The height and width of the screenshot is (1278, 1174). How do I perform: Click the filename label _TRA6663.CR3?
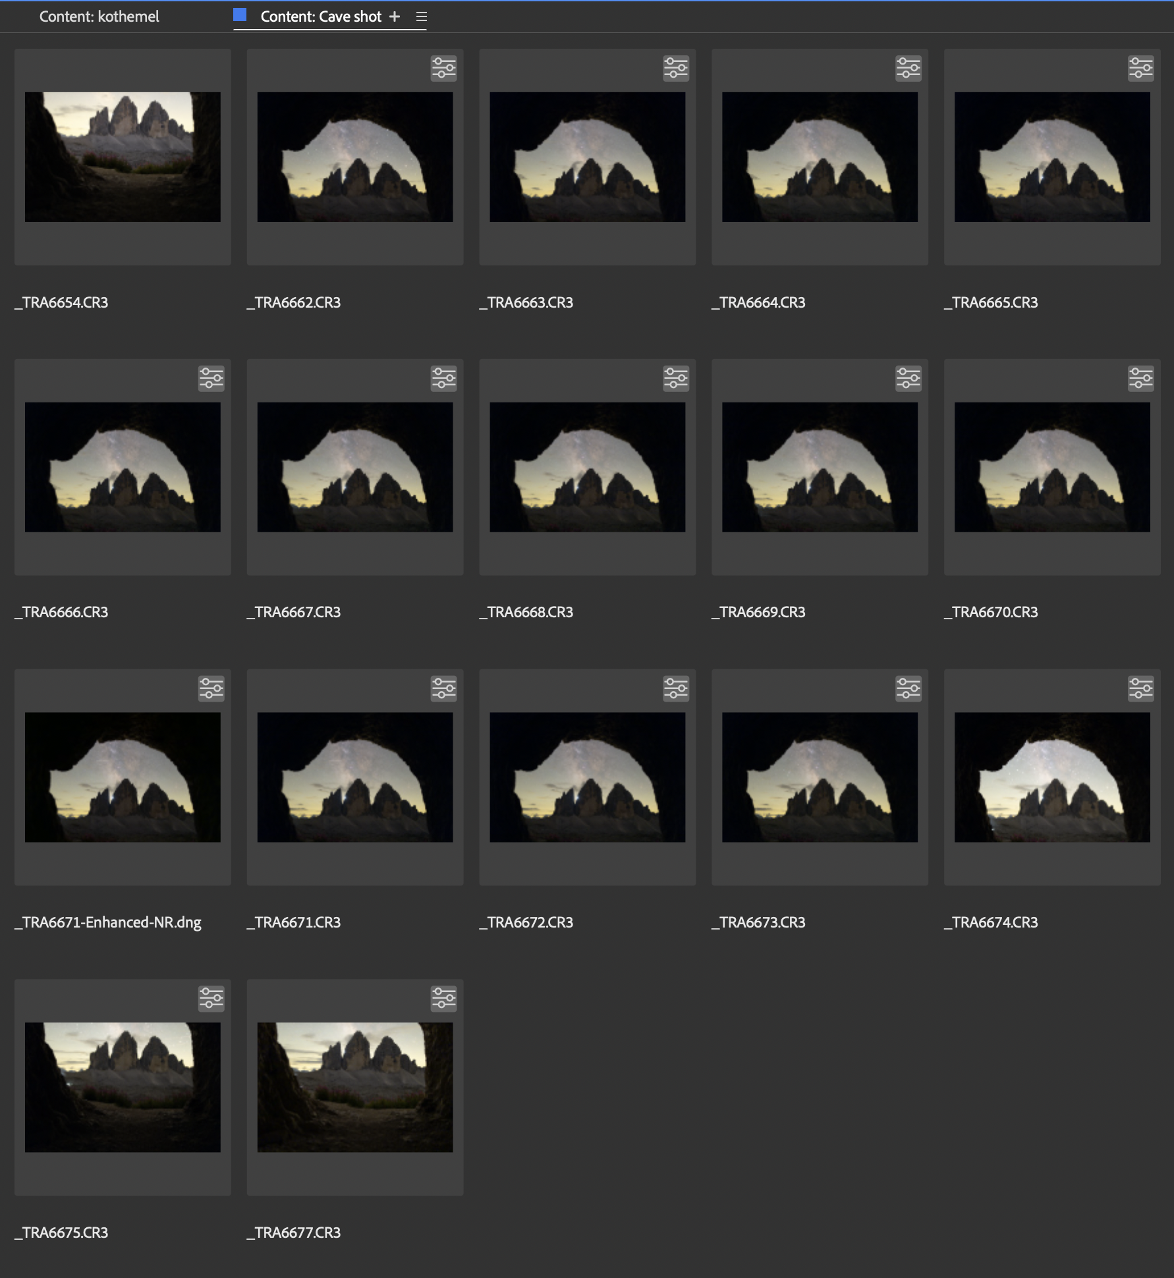coord(526,302)
